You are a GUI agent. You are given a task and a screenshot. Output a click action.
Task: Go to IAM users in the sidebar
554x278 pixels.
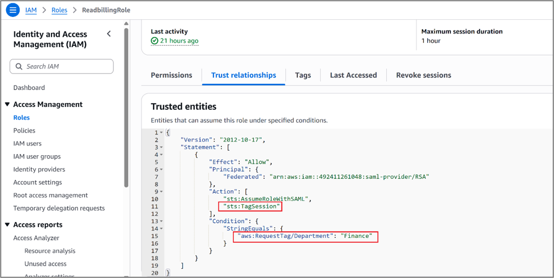(x=27, y=143)
